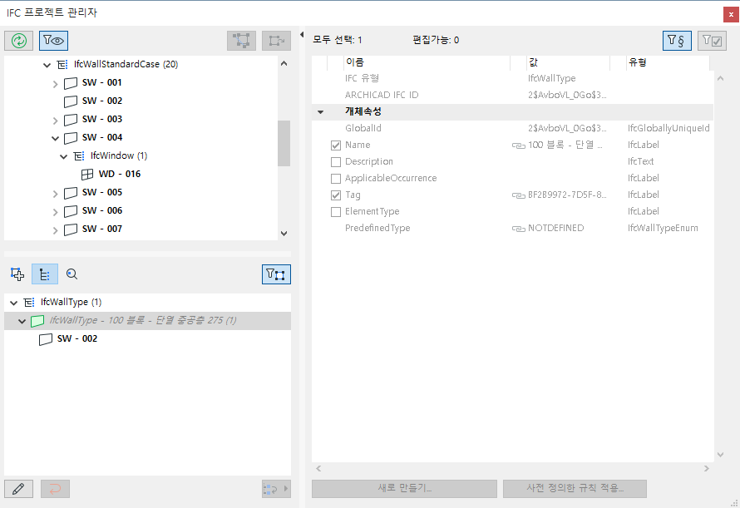Collapse the IfcWallType - 100 블록 row
The image size is (740, 508).
tap(22, 322)
